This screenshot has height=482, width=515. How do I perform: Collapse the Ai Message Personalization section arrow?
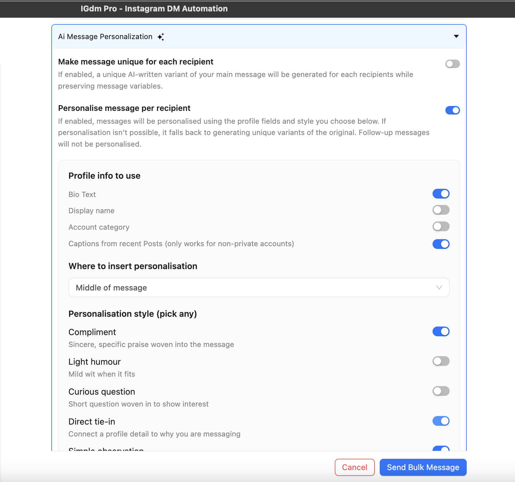point(456,36)
